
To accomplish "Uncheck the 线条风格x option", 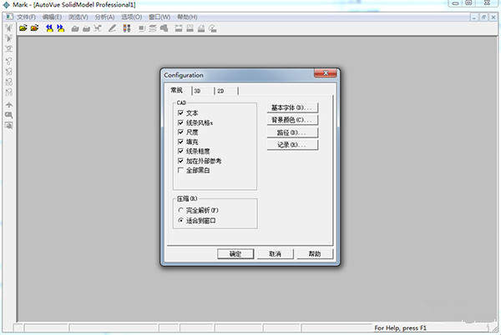I will click(x=180, y=122).
